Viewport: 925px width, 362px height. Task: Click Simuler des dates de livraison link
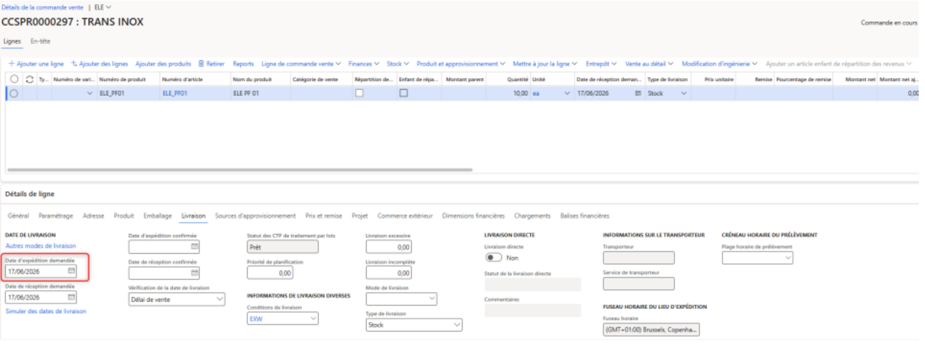tap(46, 311)
